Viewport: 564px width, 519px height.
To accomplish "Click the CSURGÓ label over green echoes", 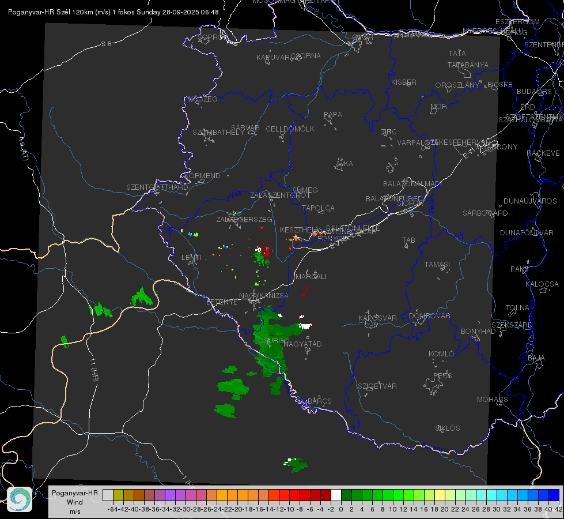I will (274, 340).
